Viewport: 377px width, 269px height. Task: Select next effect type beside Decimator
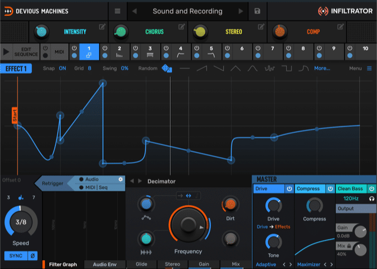pyautogui.click(x=140, y=181)
